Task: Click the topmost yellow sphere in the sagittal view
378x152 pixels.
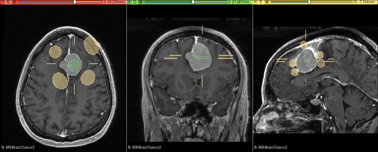Action: pos(304,45)
